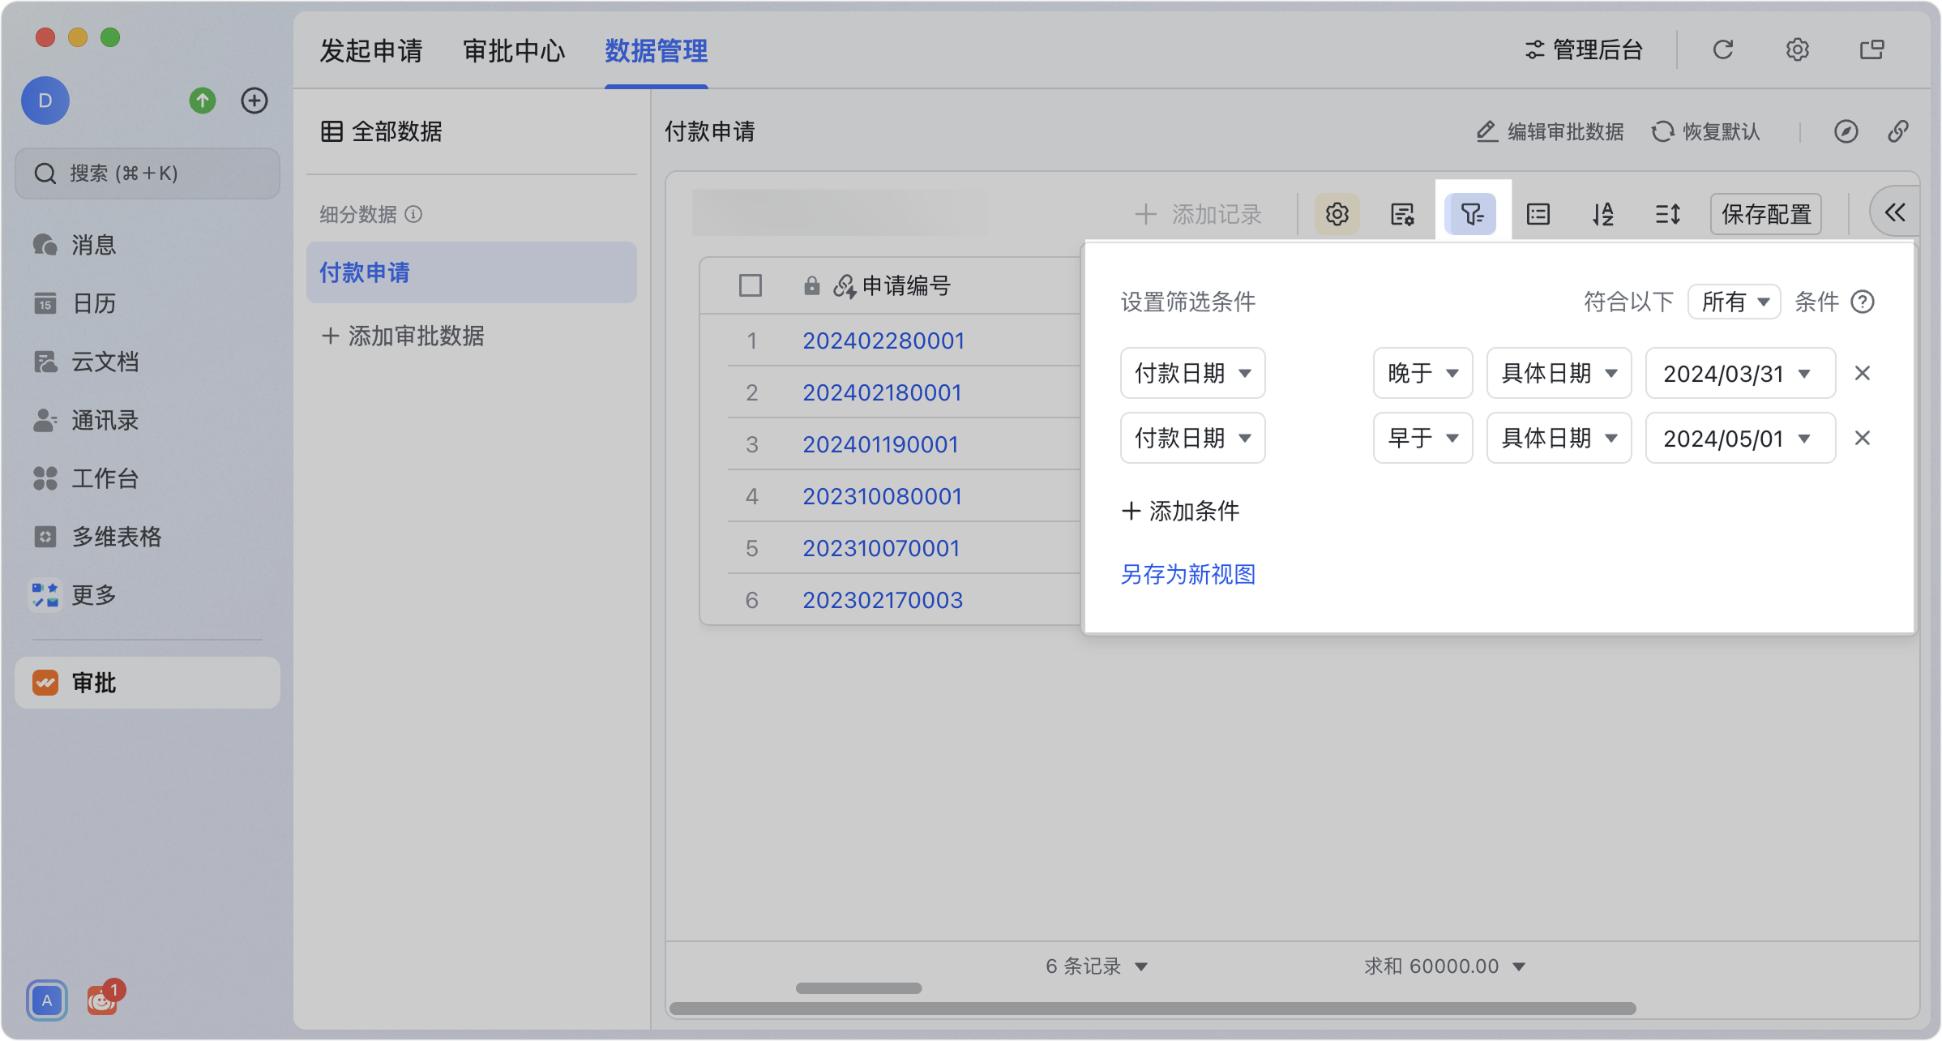Adjust row height icon

(1667, 214)
